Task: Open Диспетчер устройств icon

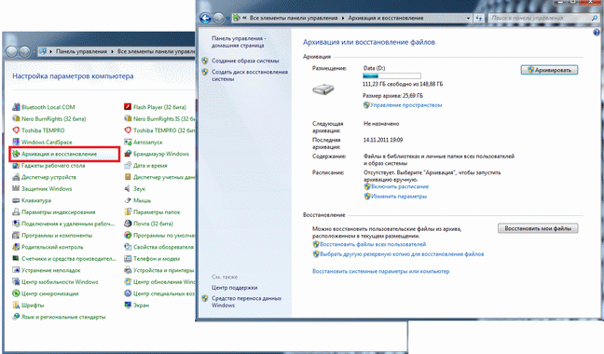Action: coord(16,177)
